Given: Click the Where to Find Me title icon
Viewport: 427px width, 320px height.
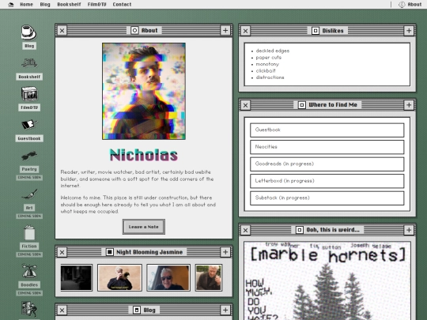Looking at the screenshot, I should [301, 105].
